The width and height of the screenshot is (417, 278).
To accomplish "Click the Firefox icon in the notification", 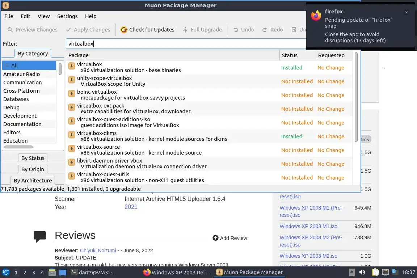I will point(316,16).
